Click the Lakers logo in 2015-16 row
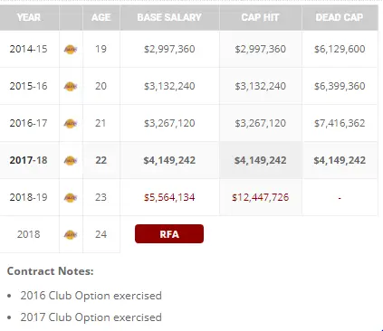This screenshot has width=383, height=331. pos(71,86)
